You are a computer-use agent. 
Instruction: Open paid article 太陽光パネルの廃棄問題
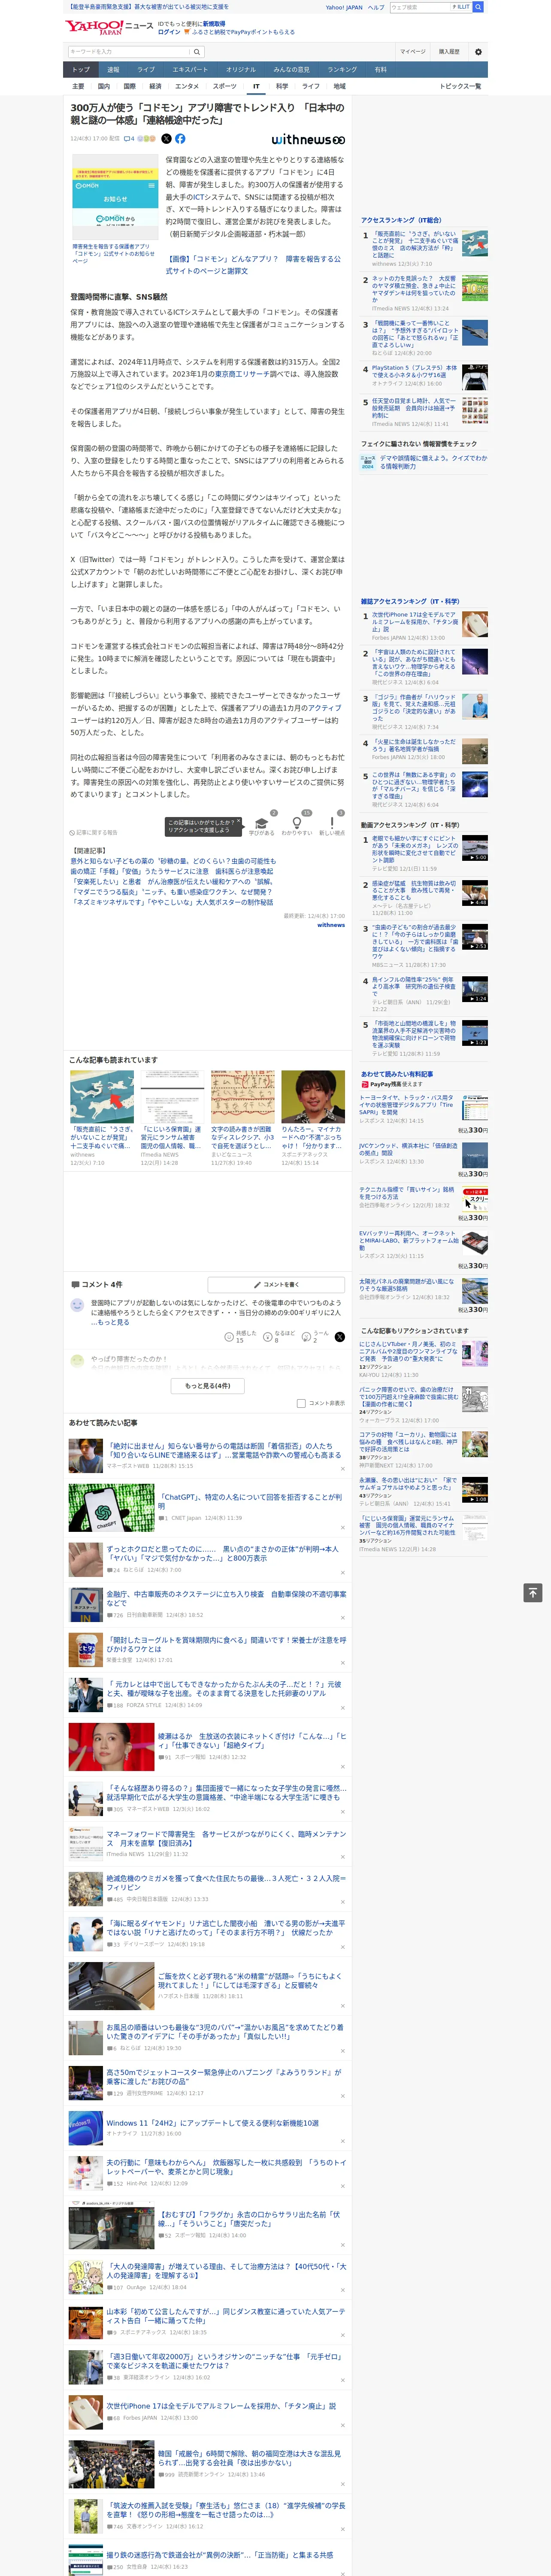coord(406,1285)
